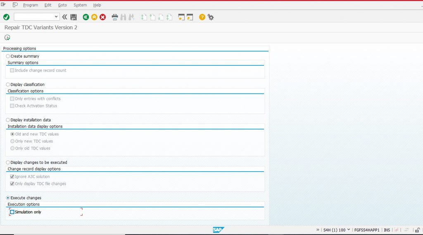Open the yellow Help question mark icon
This screenshot has height=235, width=423.
[202, 17]
